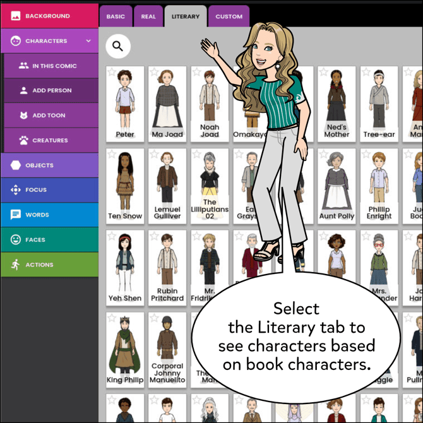This screenshot has width=423, height=423.
Task: Select the Focus crosshair icon
Action: 16,189
